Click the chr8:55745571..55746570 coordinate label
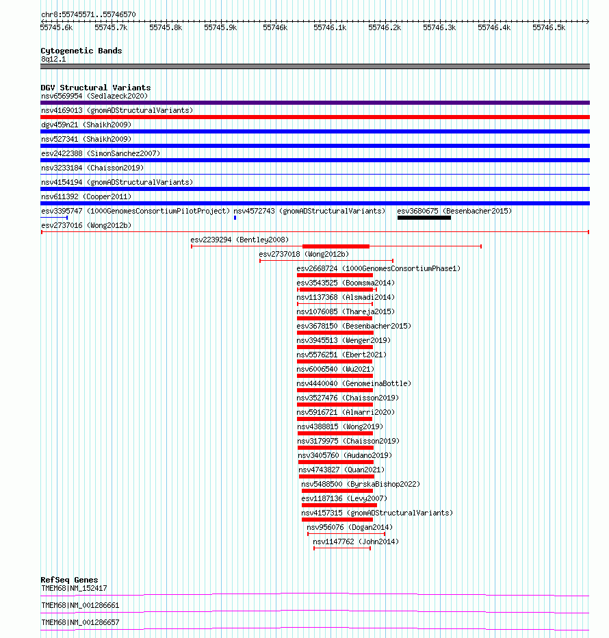Image resolution: width=609 pixels, height=638 pixels. (88, 14)
